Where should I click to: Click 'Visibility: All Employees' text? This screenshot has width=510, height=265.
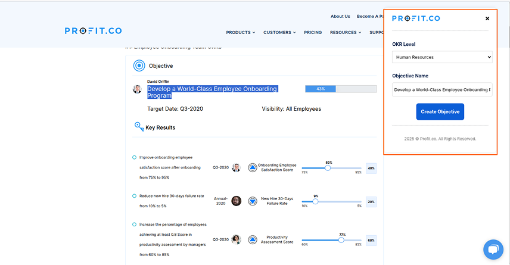tap(291, 109)
